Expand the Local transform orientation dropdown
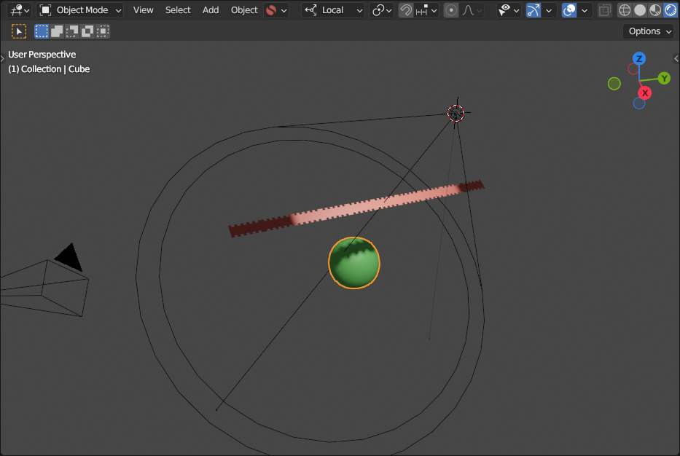Image resolution: width=680 pixels, height=456 pixels. [x=334, y=10]
